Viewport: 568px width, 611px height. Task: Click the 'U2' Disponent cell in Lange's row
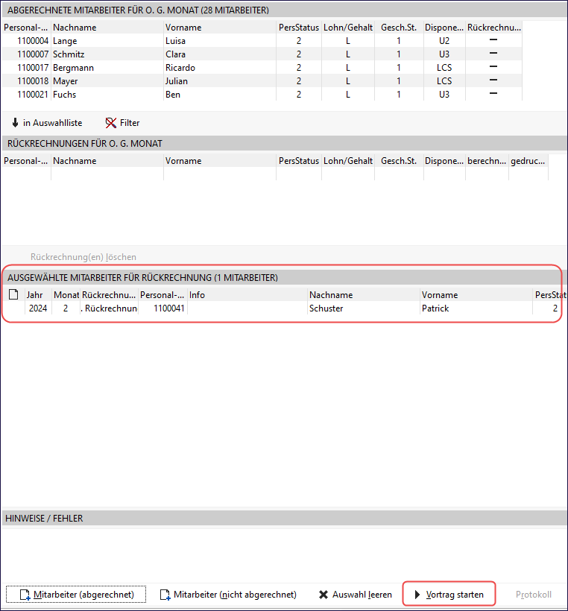[x=444, y=41]
